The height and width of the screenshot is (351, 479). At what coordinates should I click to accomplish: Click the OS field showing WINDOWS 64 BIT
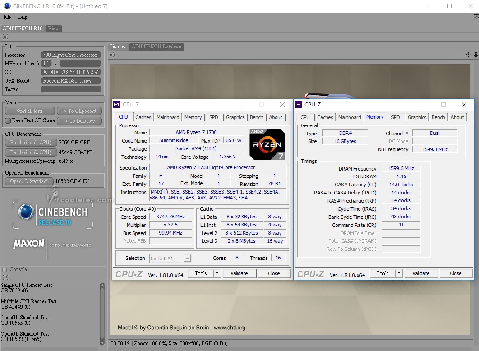click(71, 72)
